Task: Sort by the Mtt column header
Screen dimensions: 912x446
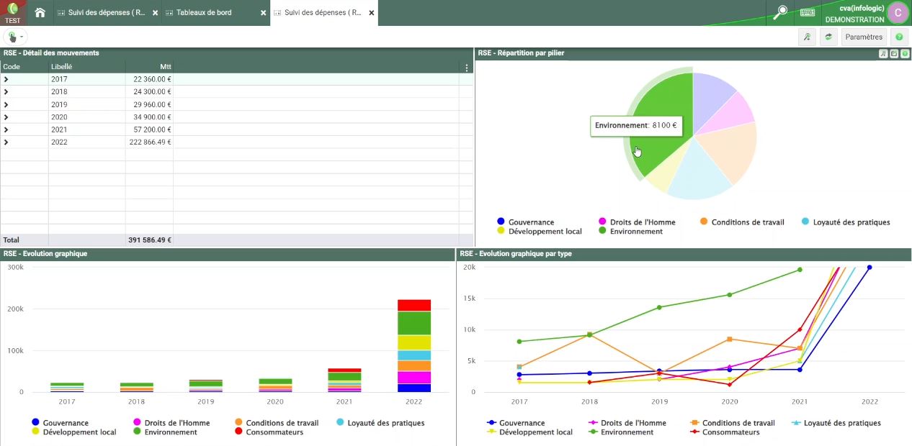Action: 149,67
